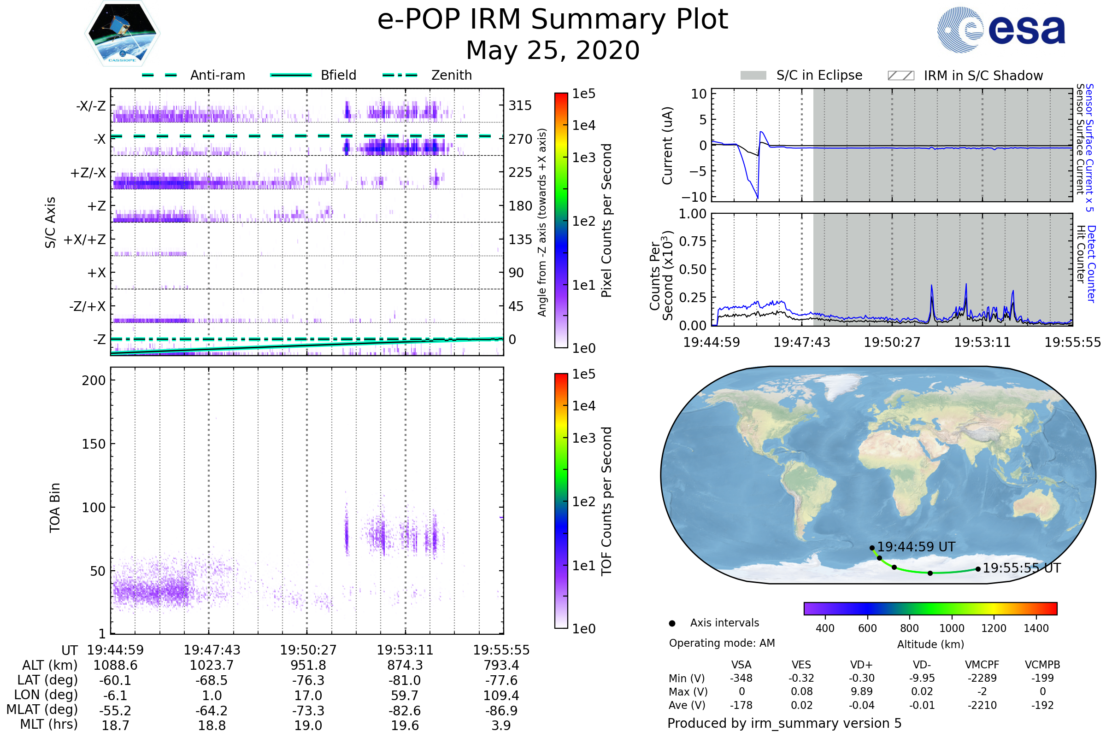Click the CASSIOPE satellite mission logo

[122, 34]
